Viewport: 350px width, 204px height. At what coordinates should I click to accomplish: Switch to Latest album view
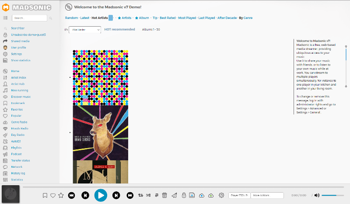coord(84,18)
